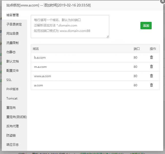165x154 pixels.
Task: Open the 子目录绑定 tab
Action: pyautogui.click(x=15, y=24)
